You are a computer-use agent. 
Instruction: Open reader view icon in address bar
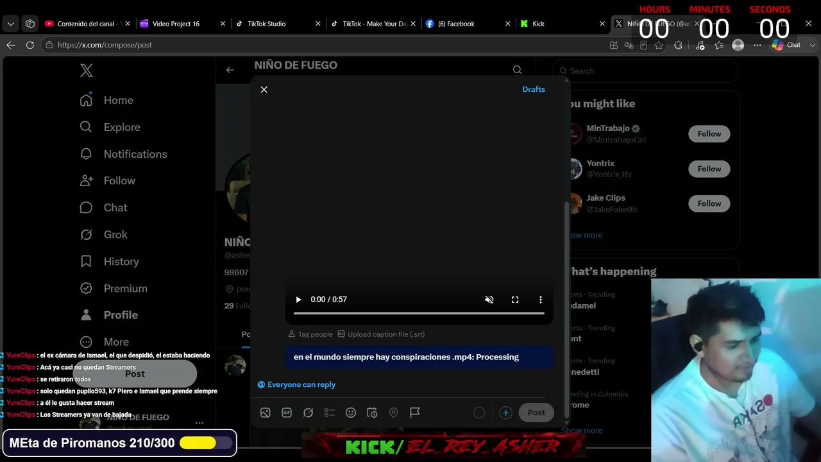644,45
